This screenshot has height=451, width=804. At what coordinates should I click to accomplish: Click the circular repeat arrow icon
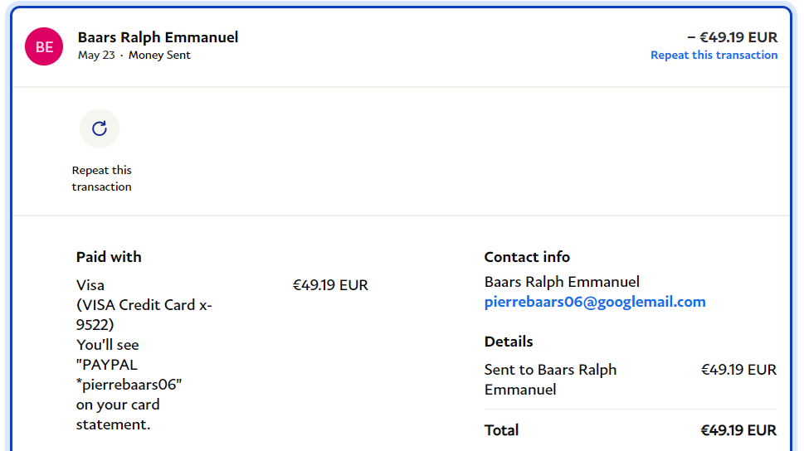pos(100,129)
